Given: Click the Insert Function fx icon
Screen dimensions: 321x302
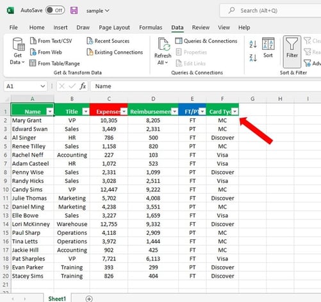Looking at the screenshot, I should [83, 86].
